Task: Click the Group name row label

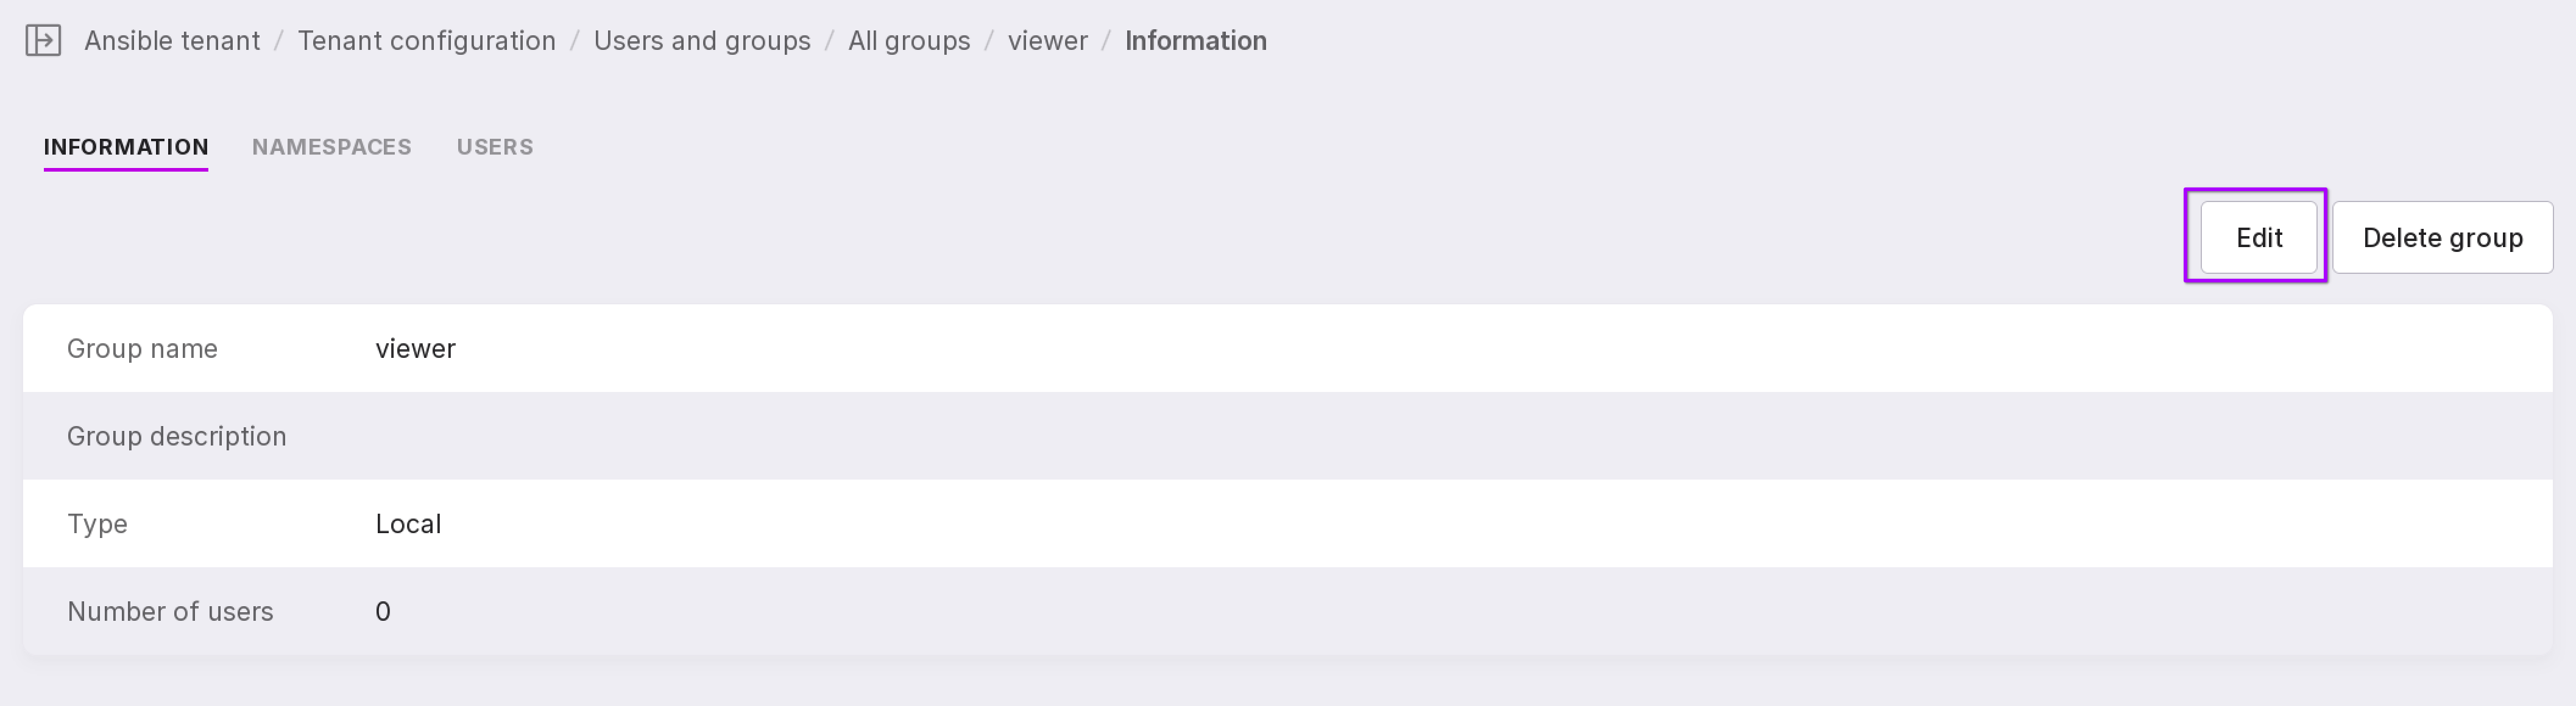Action: pos(142,349)
